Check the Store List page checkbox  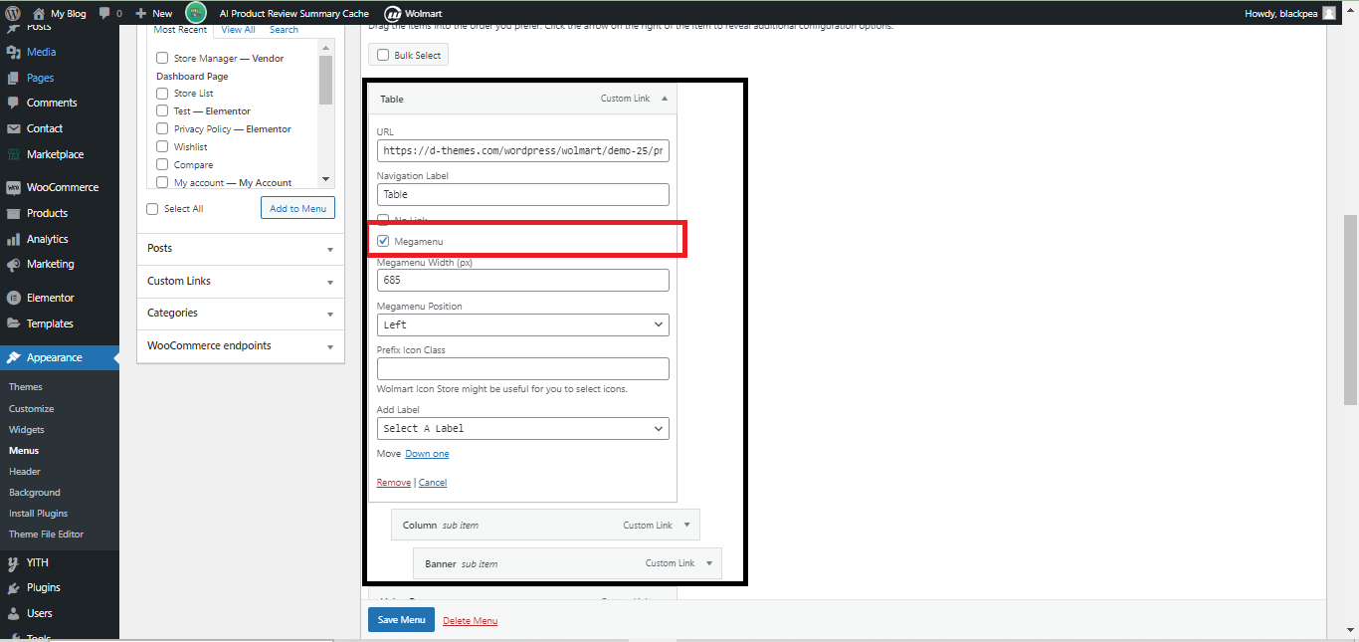point(162,94)
